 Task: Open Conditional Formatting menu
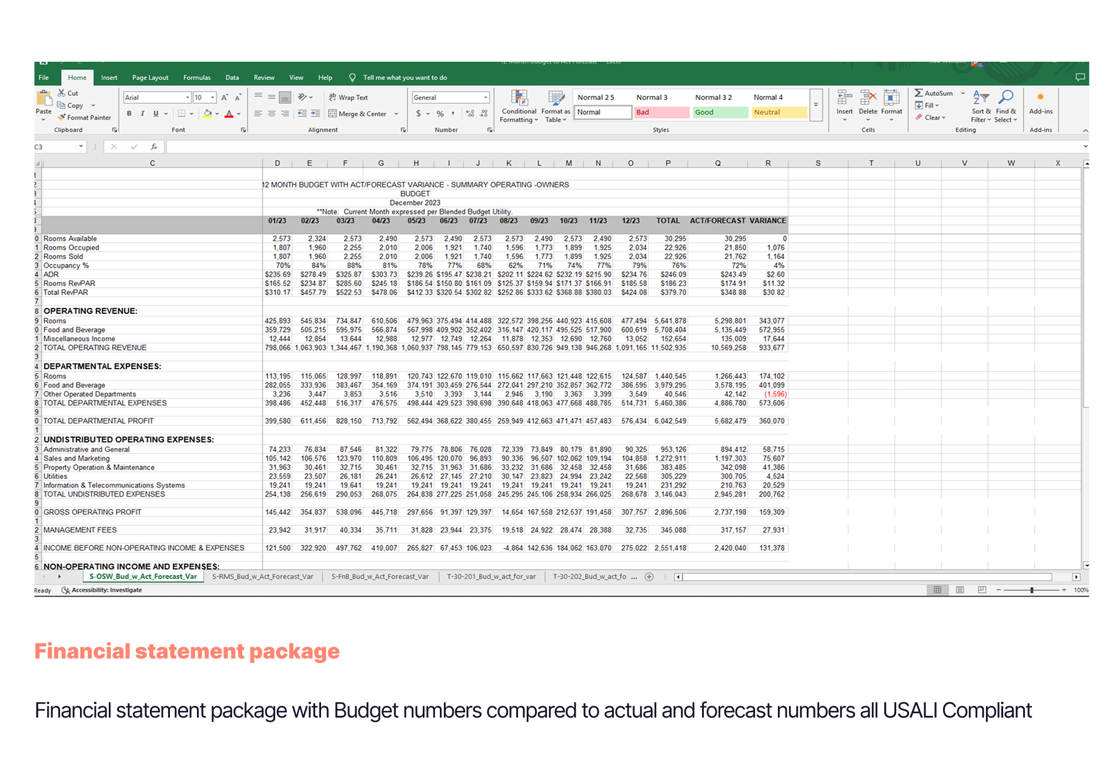tap(519, 106)
